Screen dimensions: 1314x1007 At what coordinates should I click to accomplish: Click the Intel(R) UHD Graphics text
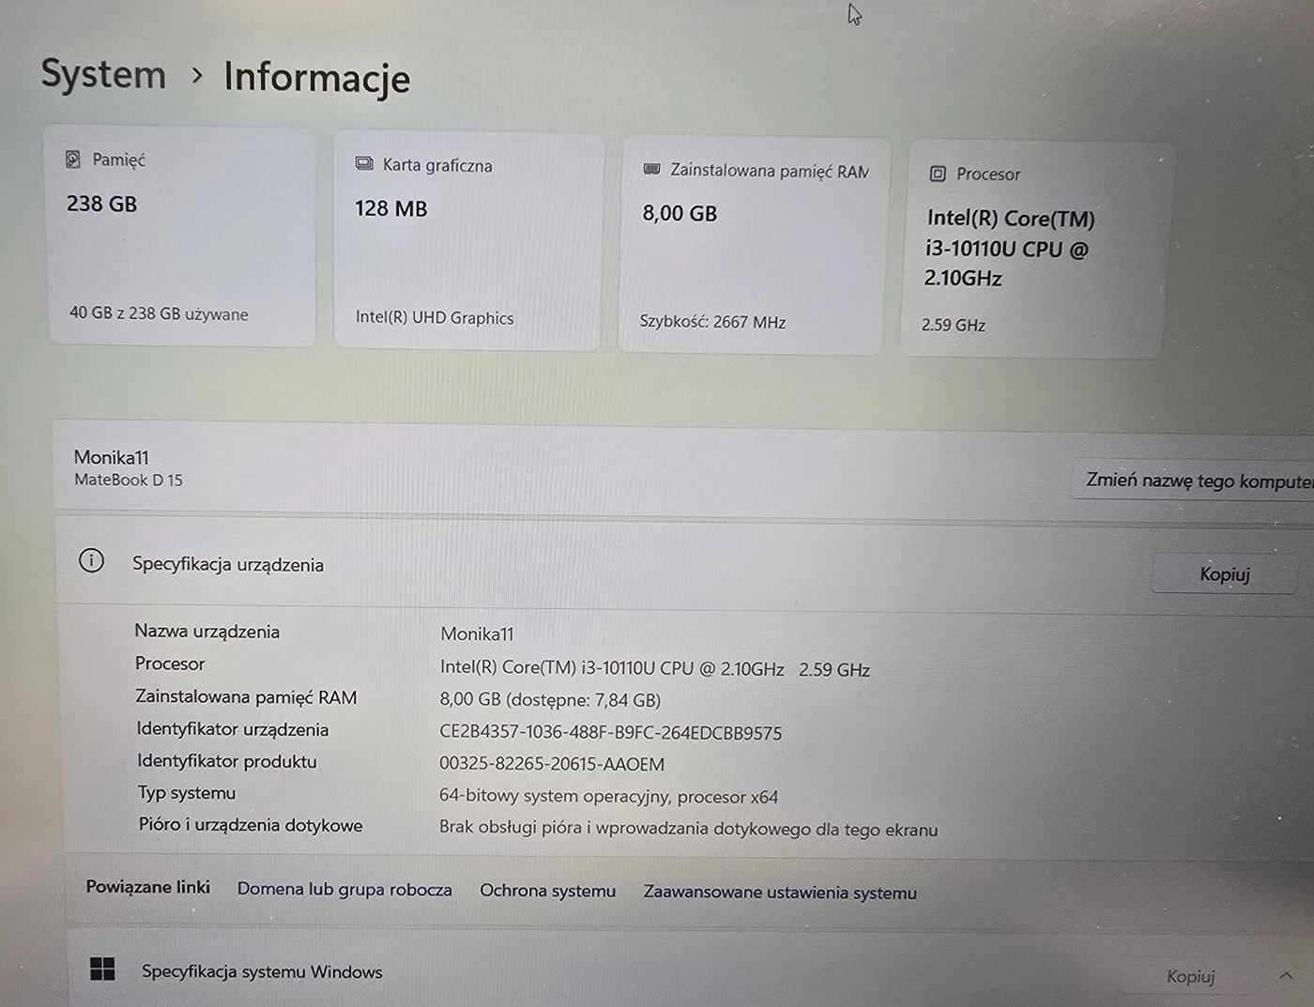[x=435, y=317]
